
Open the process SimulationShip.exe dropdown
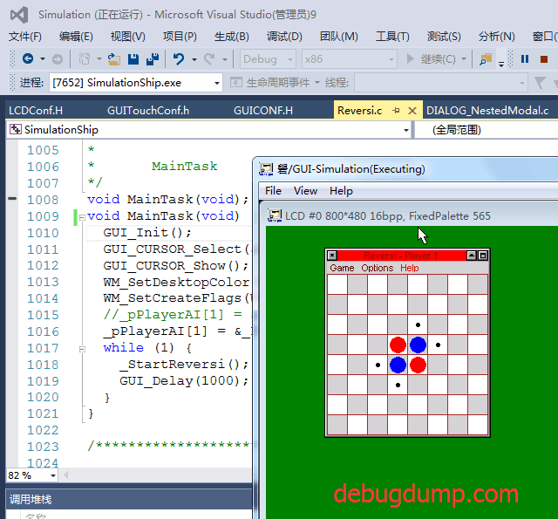click(217, 83)
